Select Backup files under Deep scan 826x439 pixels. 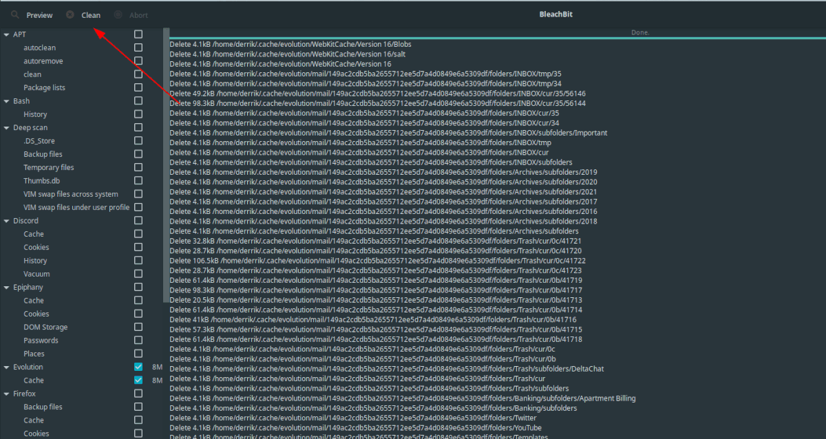pyautogui.click(x=43, y=154)
